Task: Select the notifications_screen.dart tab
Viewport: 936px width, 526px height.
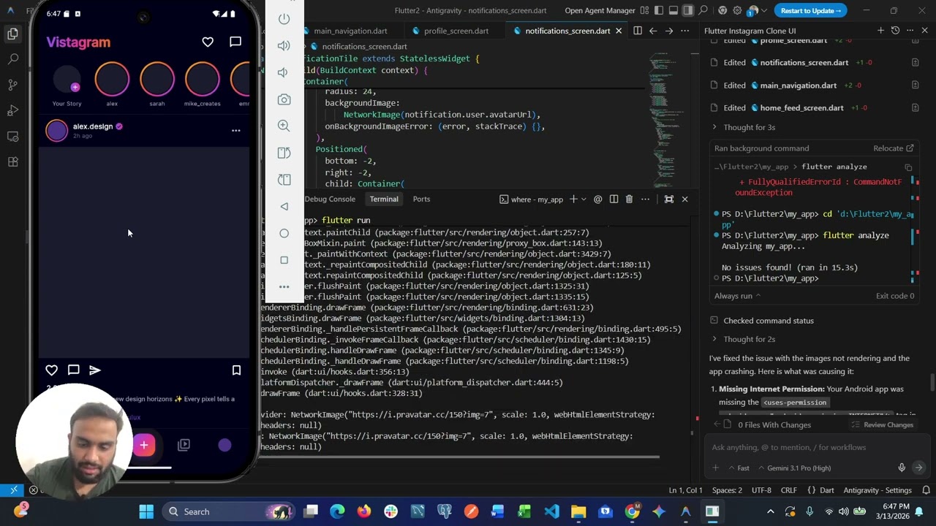Action: (x=567, y=31)
